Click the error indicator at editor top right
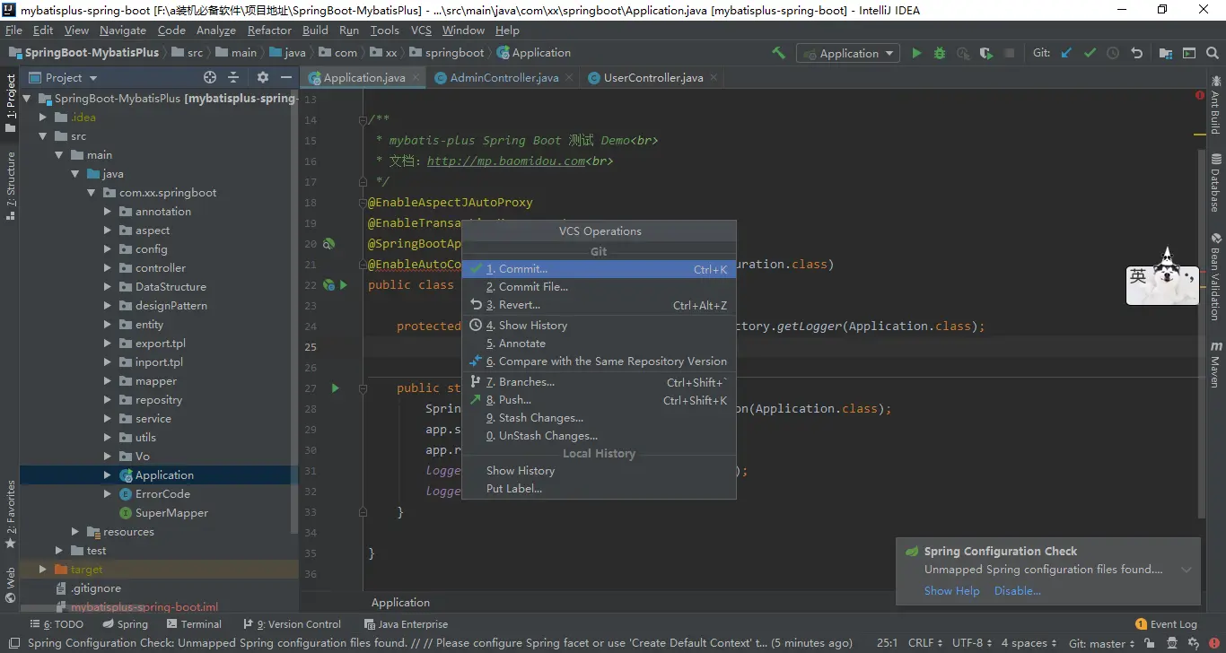 1200,95
